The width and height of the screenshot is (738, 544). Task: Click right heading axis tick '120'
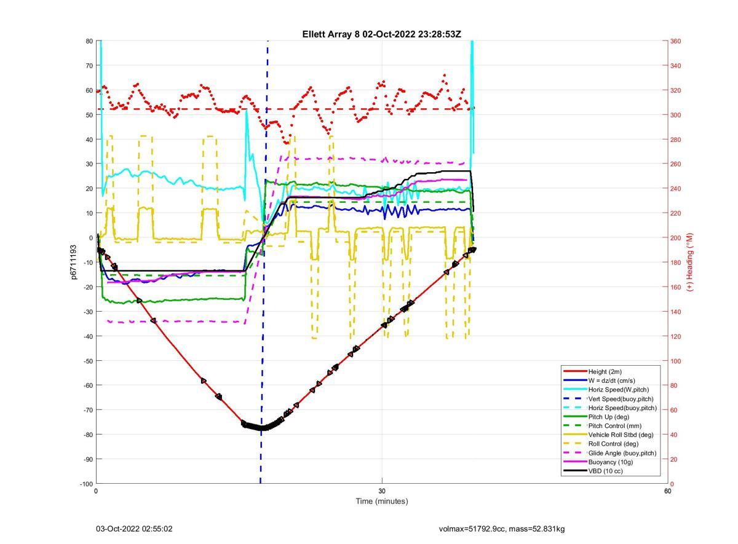click(675, 336)
